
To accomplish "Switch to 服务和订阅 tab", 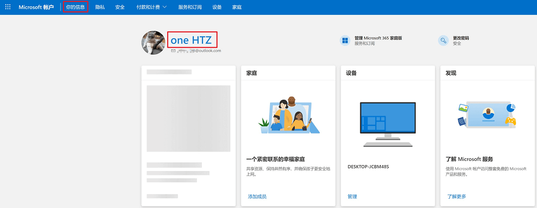I will coord(190,7).
